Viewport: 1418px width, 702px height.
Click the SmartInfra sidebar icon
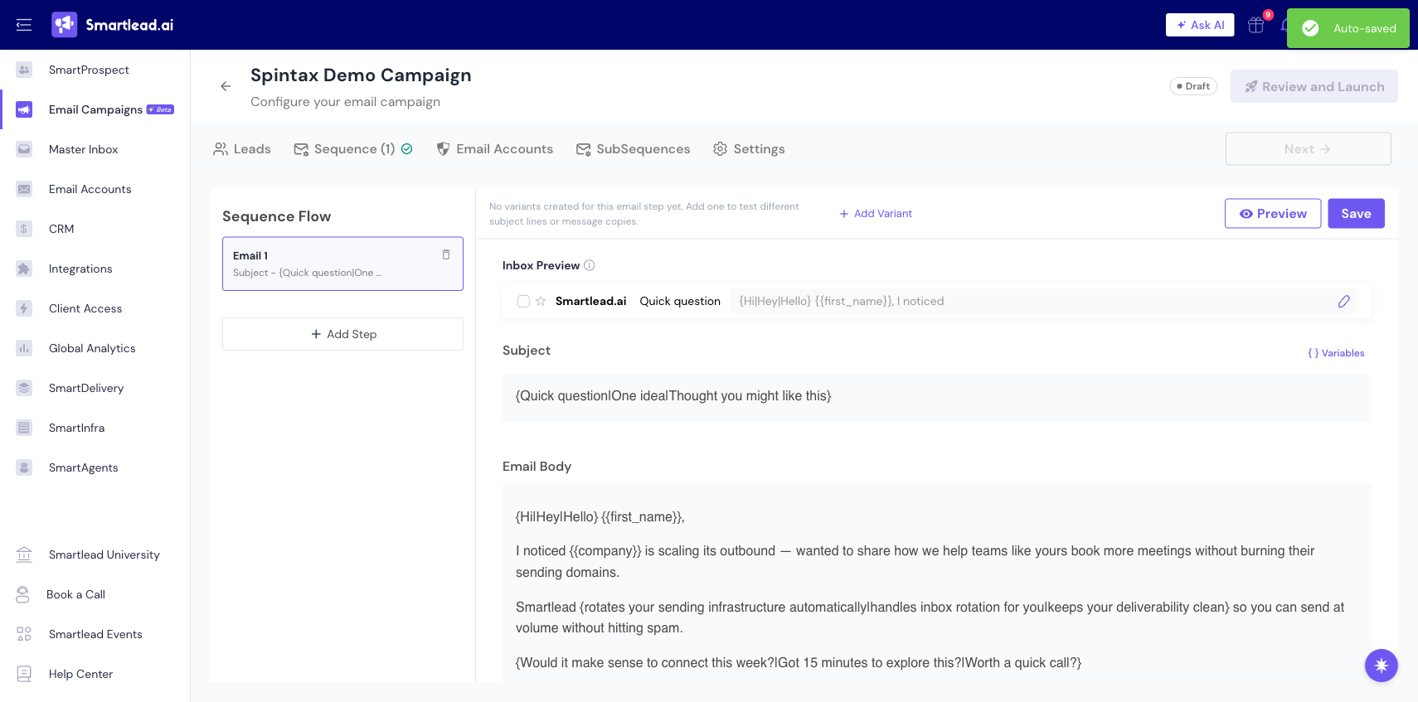24,428
